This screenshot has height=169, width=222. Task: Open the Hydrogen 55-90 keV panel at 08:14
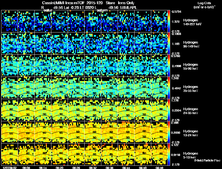(x=43, y=65)
